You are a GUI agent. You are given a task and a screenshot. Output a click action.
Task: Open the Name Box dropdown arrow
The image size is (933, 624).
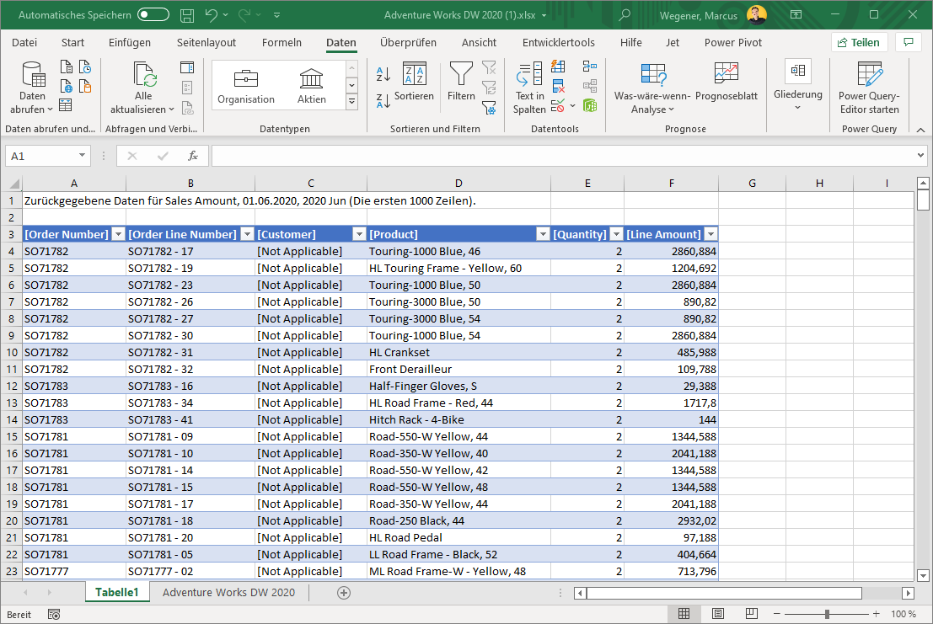[82, 156]
